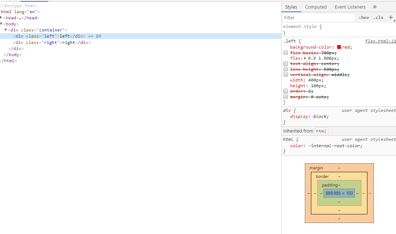
Task: Switch to the Computed tab
Action: click(x=316, y=7)
